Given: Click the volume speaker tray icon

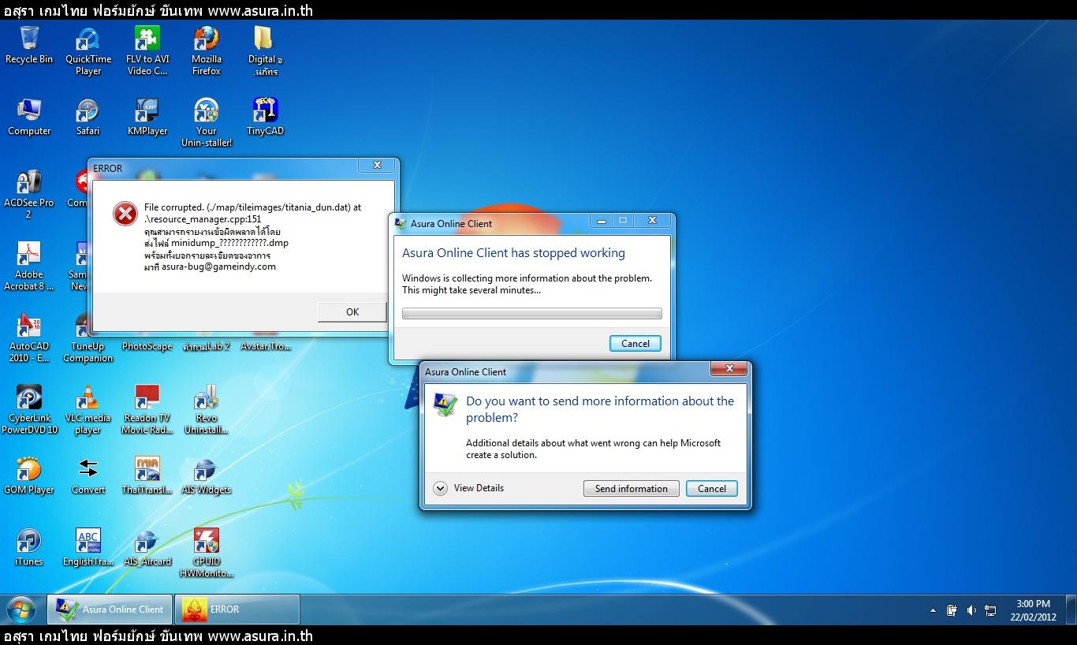Looking at the screenshot, I should click(971, 610).
